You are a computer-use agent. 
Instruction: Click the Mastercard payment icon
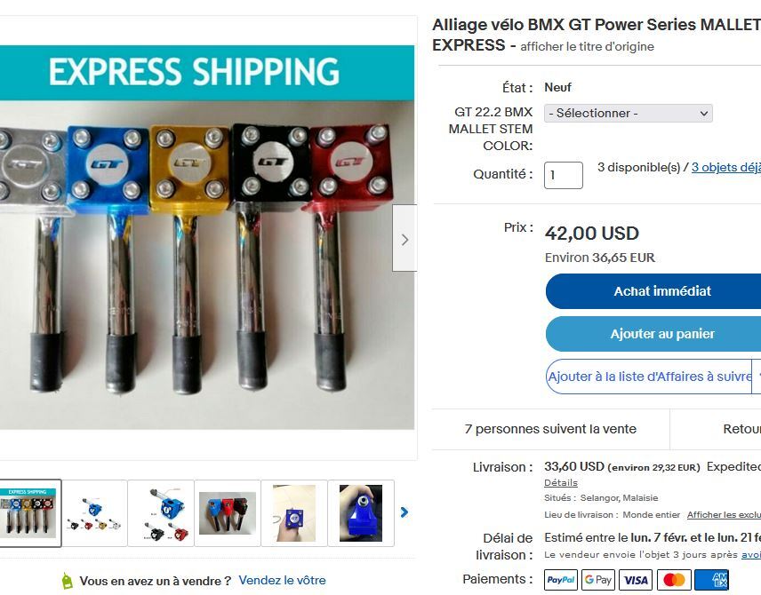674,580
